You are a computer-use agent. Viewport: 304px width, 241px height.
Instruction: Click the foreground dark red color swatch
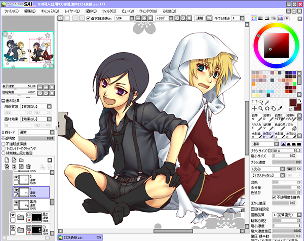(293, 102)
